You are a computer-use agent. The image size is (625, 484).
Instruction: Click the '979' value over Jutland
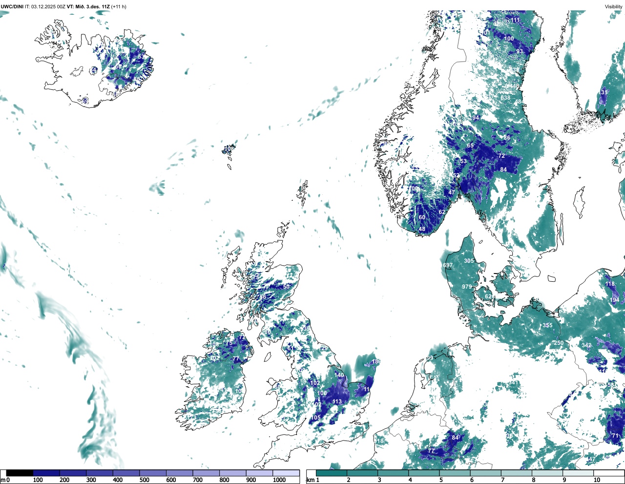pos(467,287)
